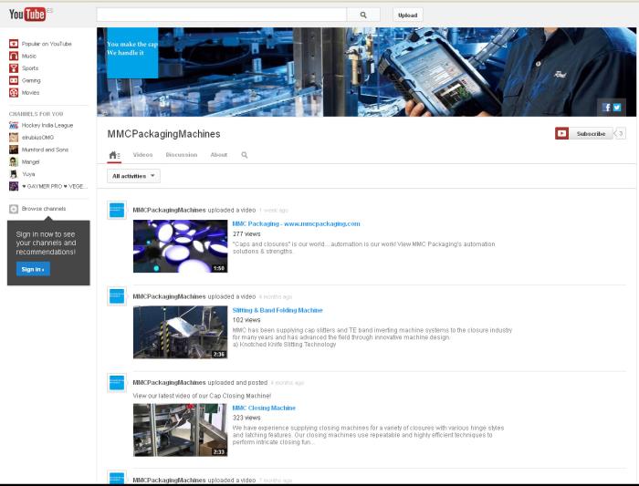Open the Facebook icon on banner
Viewport: 639px width, 486px height.
point(607,107)
